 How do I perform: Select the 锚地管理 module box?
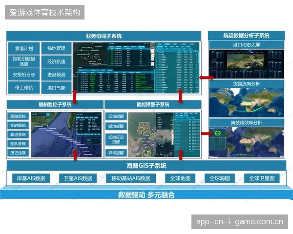click(56, 48)
